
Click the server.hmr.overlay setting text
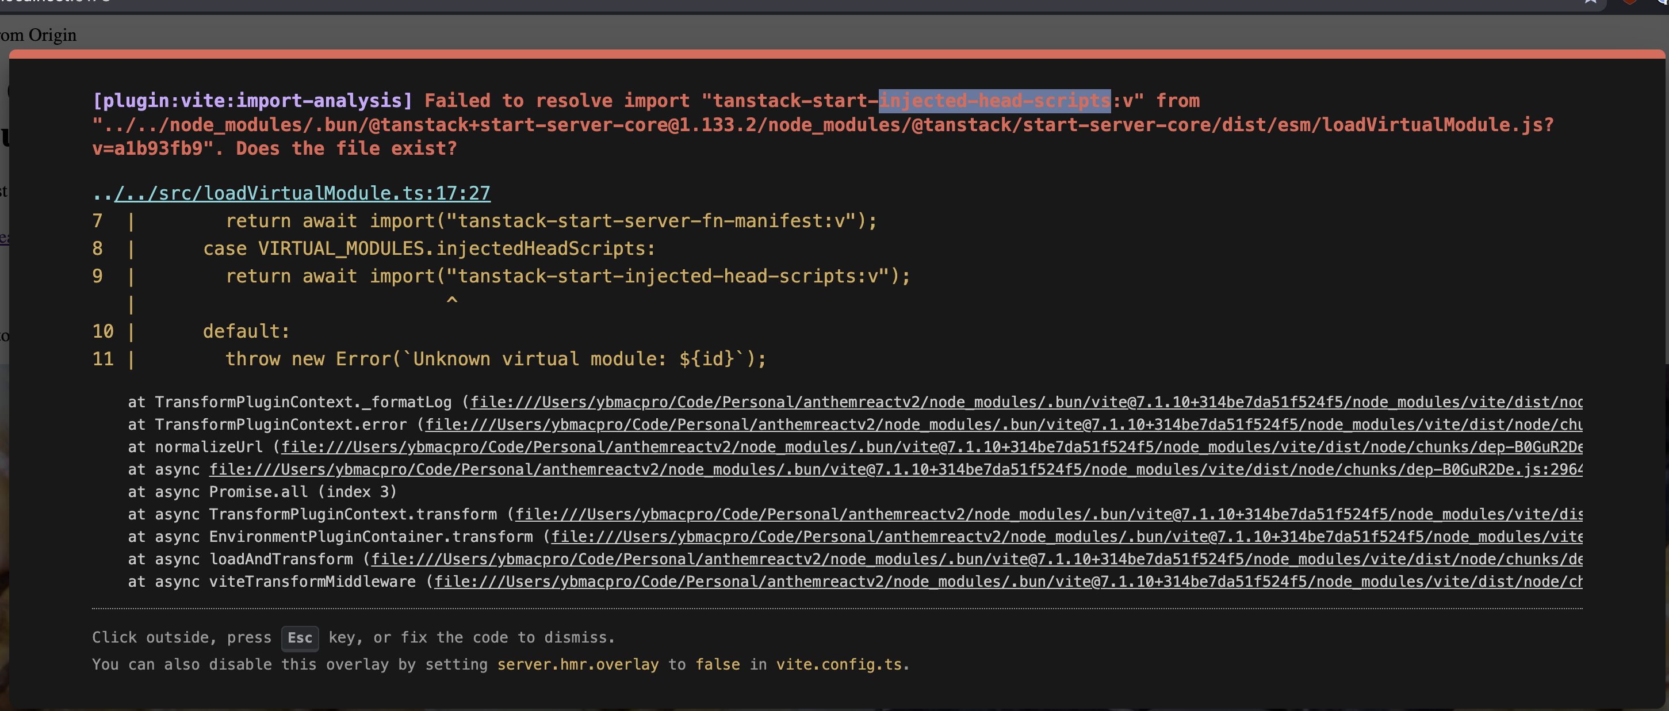point(577,665)
